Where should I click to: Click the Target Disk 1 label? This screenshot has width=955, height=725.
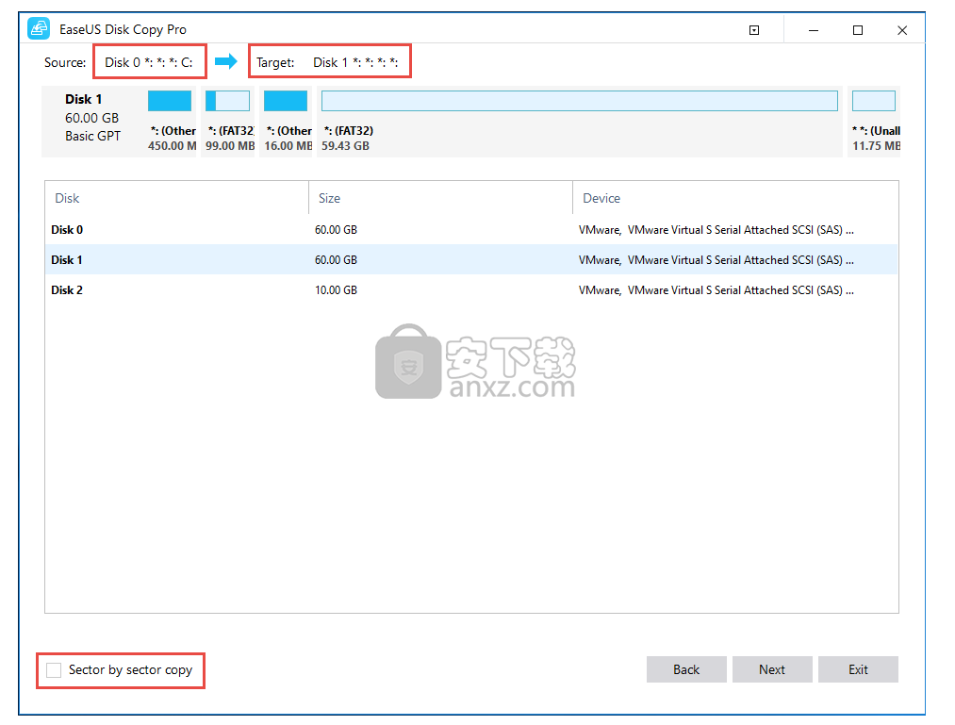click(x=355, y=62)
